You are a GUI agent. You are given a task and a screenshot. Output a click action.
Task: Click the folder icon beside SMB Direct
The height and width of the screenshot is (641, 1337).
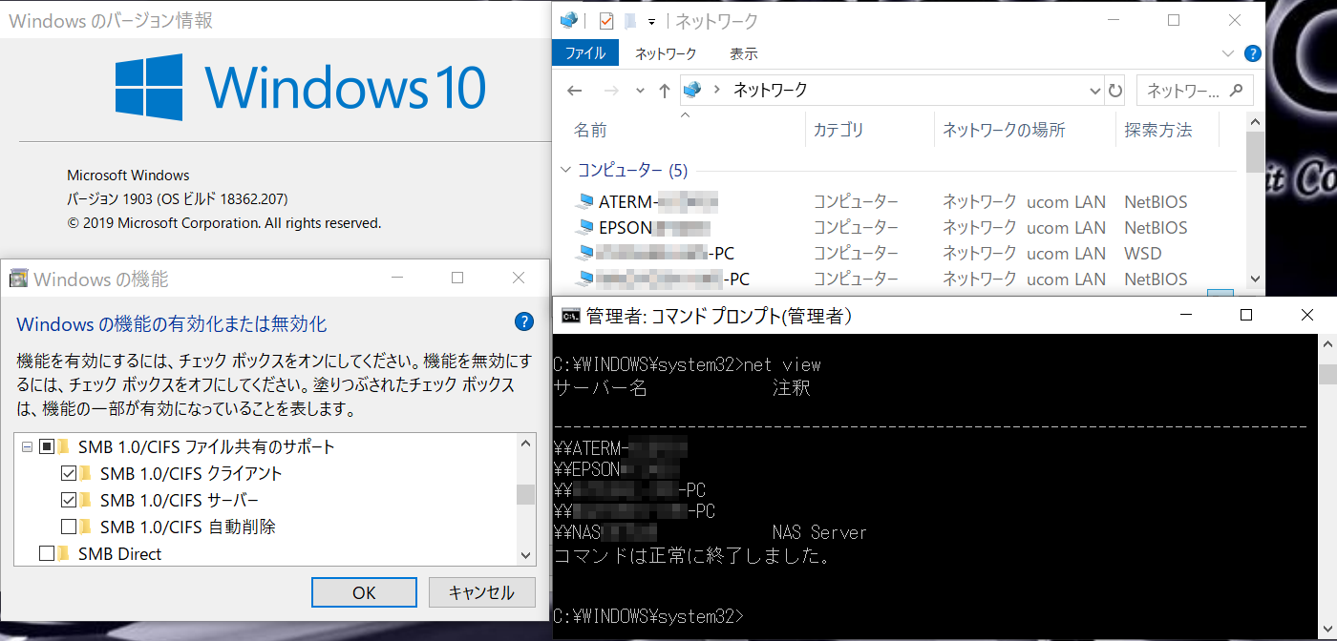tap(64, 553)
